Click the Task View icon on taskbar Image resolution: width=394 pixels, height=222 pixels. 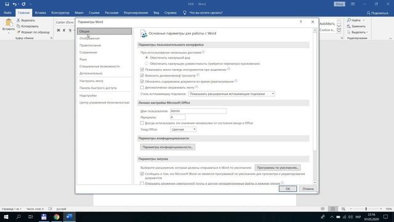point(31,216)
